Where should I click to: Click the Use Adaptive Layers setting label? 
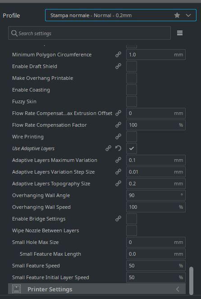[x=33, y=148]
